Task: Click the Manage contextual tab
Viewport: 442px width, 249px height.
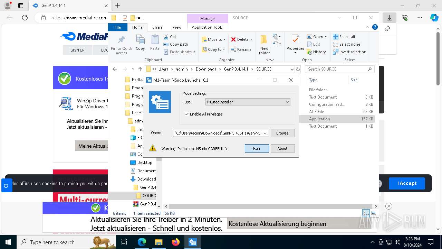Action: (207, 19)
